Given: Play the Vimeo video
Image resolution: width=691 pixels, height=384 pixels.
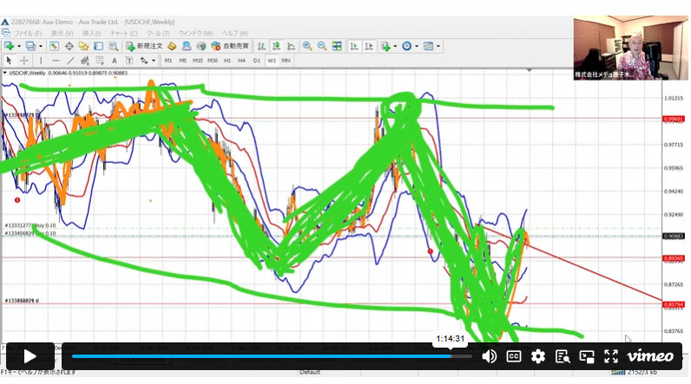Looking at the screenshot, I should (x=30, y=355).
